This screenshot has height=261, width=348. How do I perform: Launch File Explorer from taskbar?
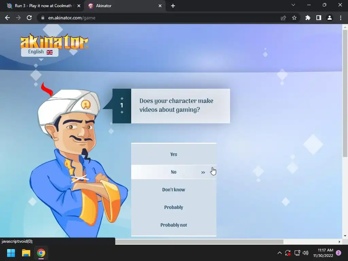pos(26,253)
